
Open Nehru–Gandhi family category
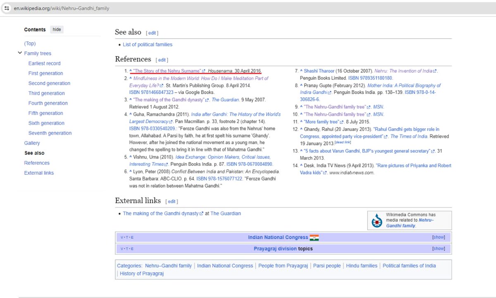point(168,266)
